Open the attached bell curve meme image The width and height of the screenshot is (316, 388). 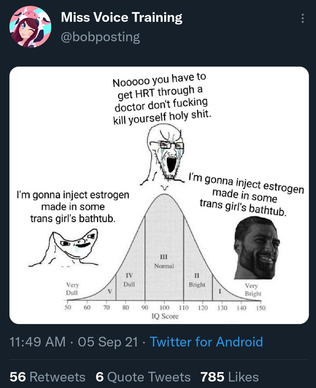pos(159,195)
